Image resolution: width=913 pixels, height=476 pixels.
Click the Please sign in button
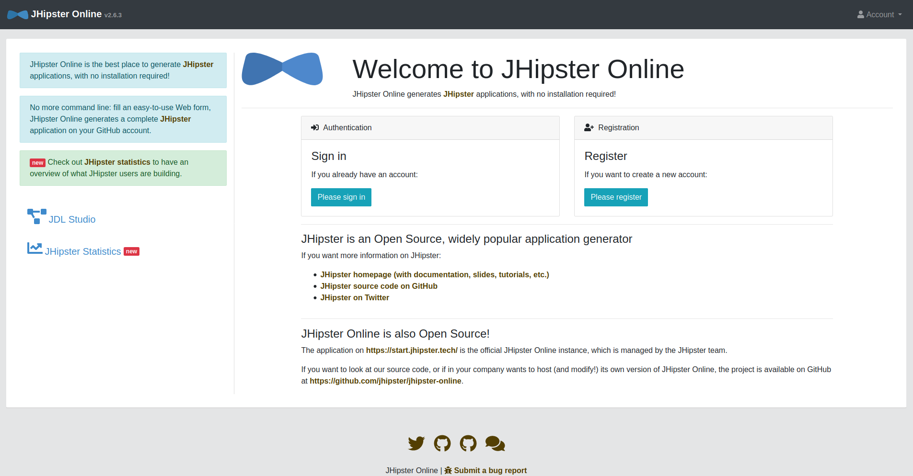click(341, 197)
